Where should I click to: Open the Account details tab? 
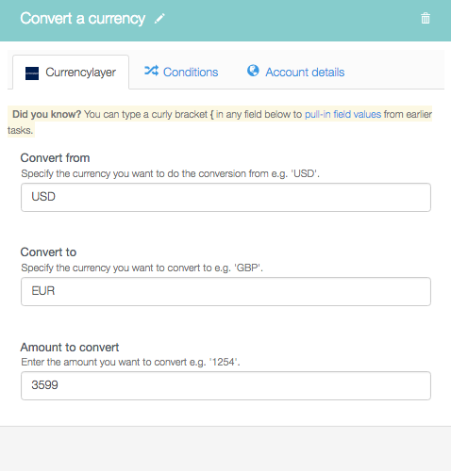click(x=295, y=73)
